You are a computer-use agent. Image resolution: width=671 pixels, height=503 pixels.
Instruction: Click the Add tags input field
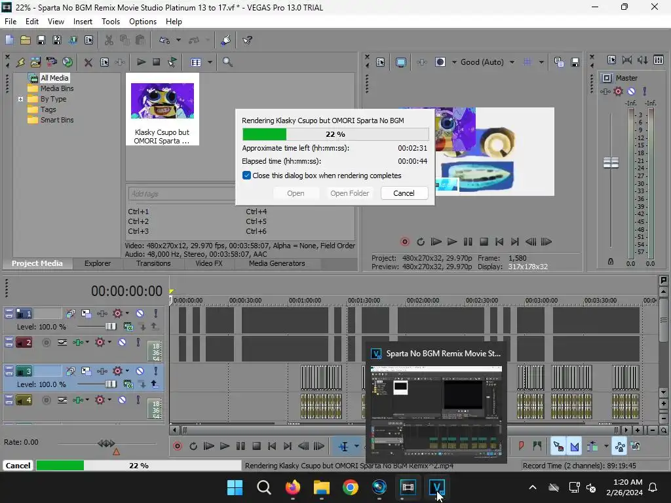pos(182,194)
